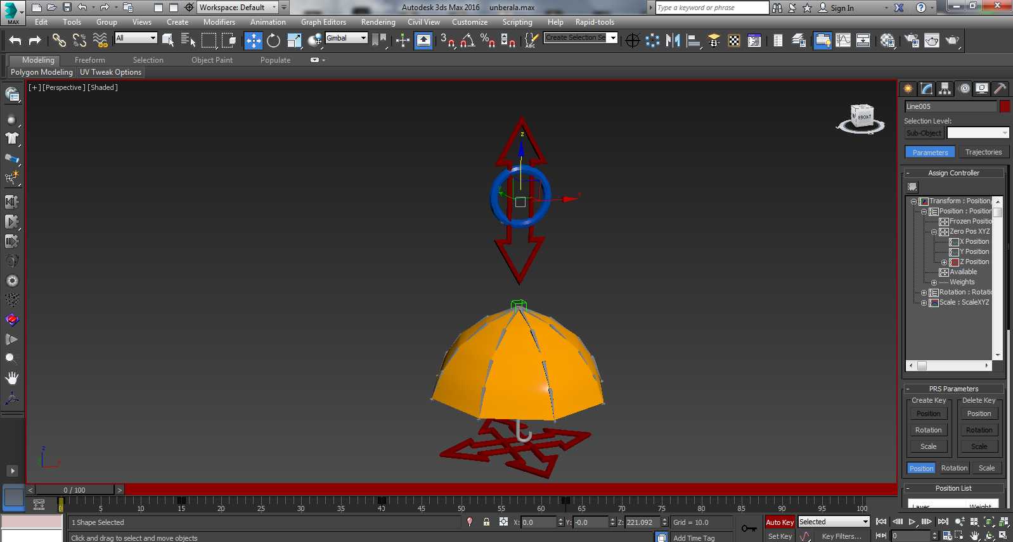This screenshot has height=542, width=1013.
Task: Open Key Filters
Action: (x=841, y=536)
